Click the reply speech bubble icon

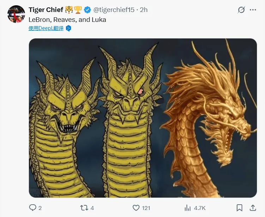pos(32,208)
